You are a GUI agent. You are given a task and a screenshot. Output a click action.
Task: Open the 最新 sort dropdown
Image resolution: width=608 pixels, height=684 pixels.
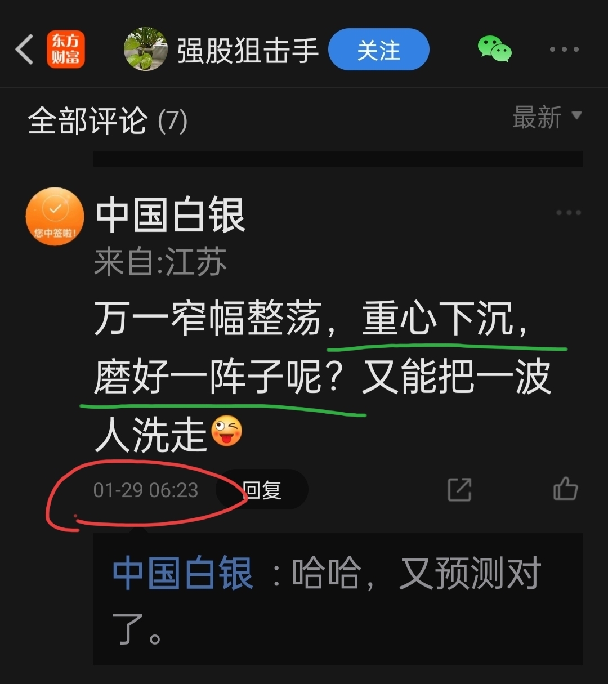pyautogui.click(x=547, y=117)
